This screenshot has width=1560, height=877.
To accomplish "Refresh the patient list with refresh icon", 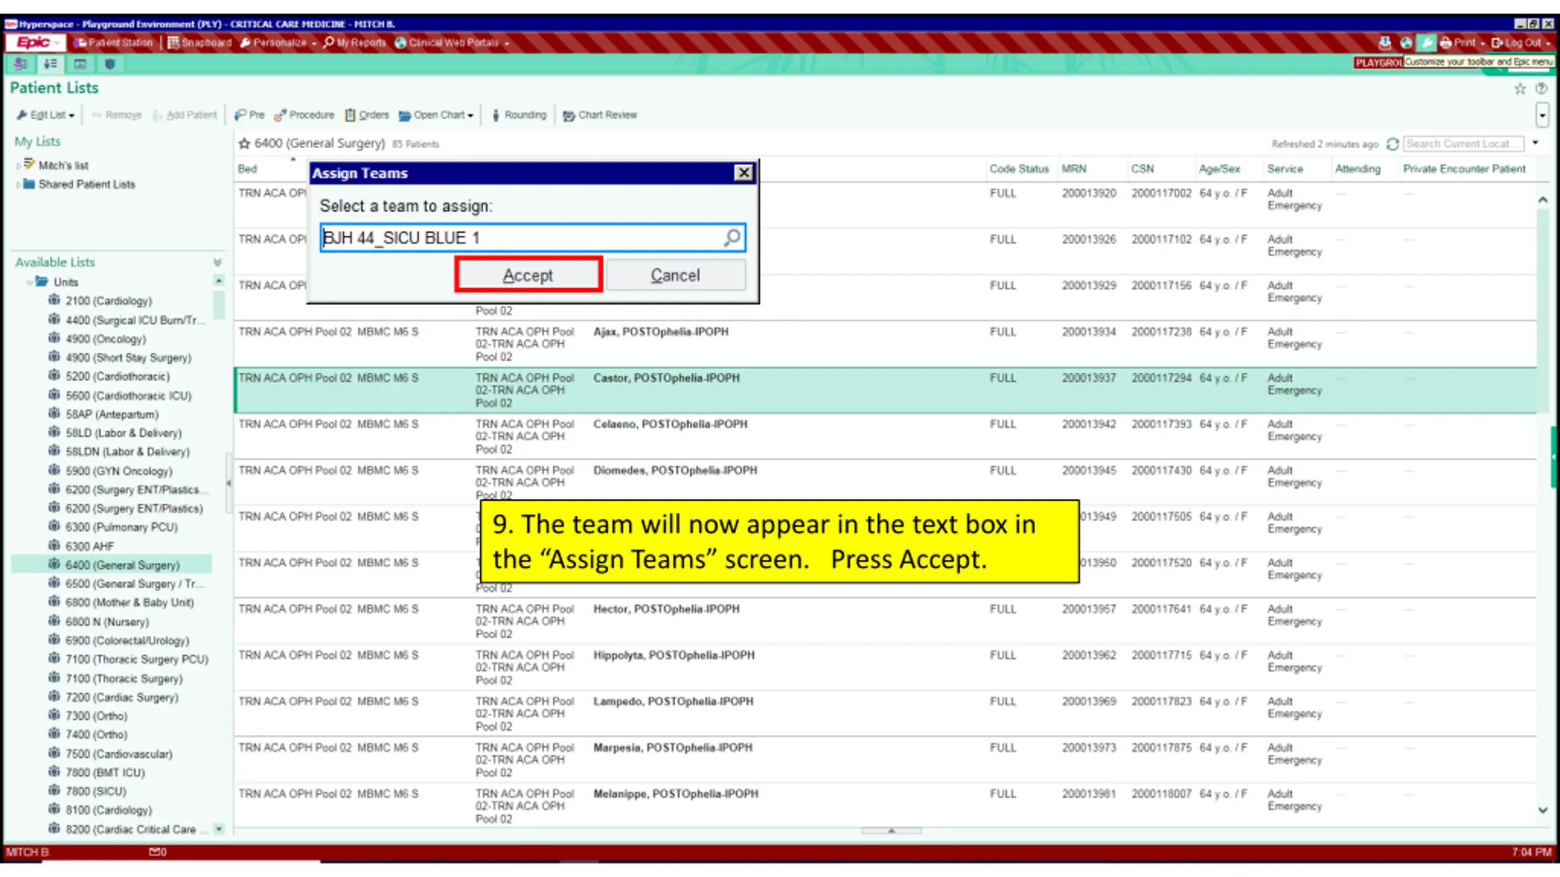I will pyautogui.click(x=1392, y=144).
